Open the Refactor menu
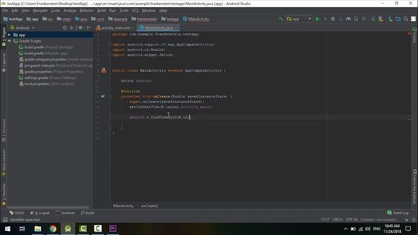 coord(86,10)
